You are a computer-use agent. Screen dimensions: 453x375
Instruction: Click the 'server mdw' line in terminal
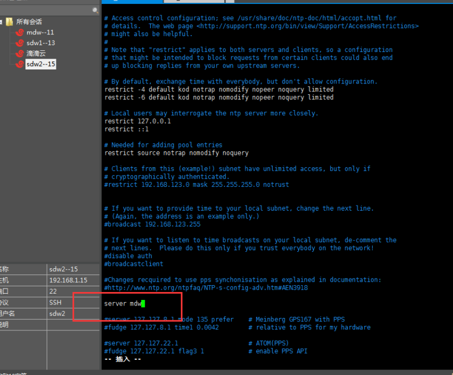pyautogui.click(x=123, y=304)
